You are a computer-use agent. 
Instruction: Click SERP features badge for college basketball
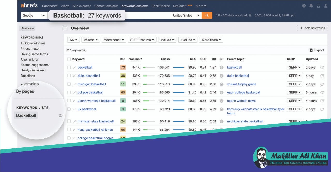pos(221,92)
